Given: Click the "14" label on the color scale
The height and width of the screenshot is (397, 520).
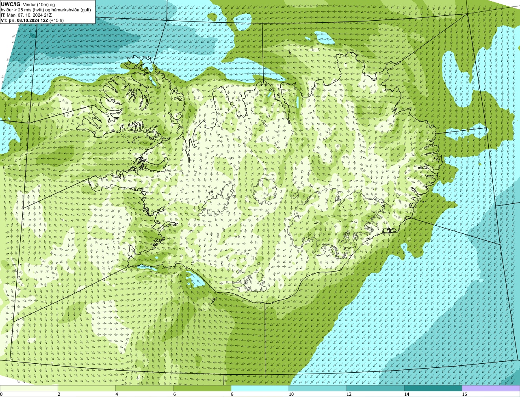Looking at the screenshot, I should 406,394.
